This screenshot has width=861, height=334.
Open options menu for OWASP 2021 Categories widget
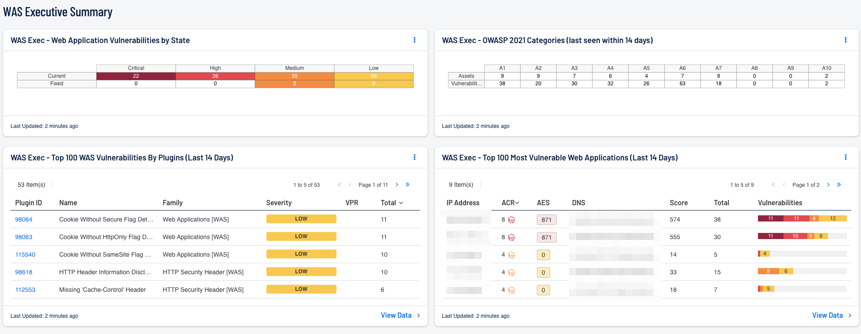846,40
